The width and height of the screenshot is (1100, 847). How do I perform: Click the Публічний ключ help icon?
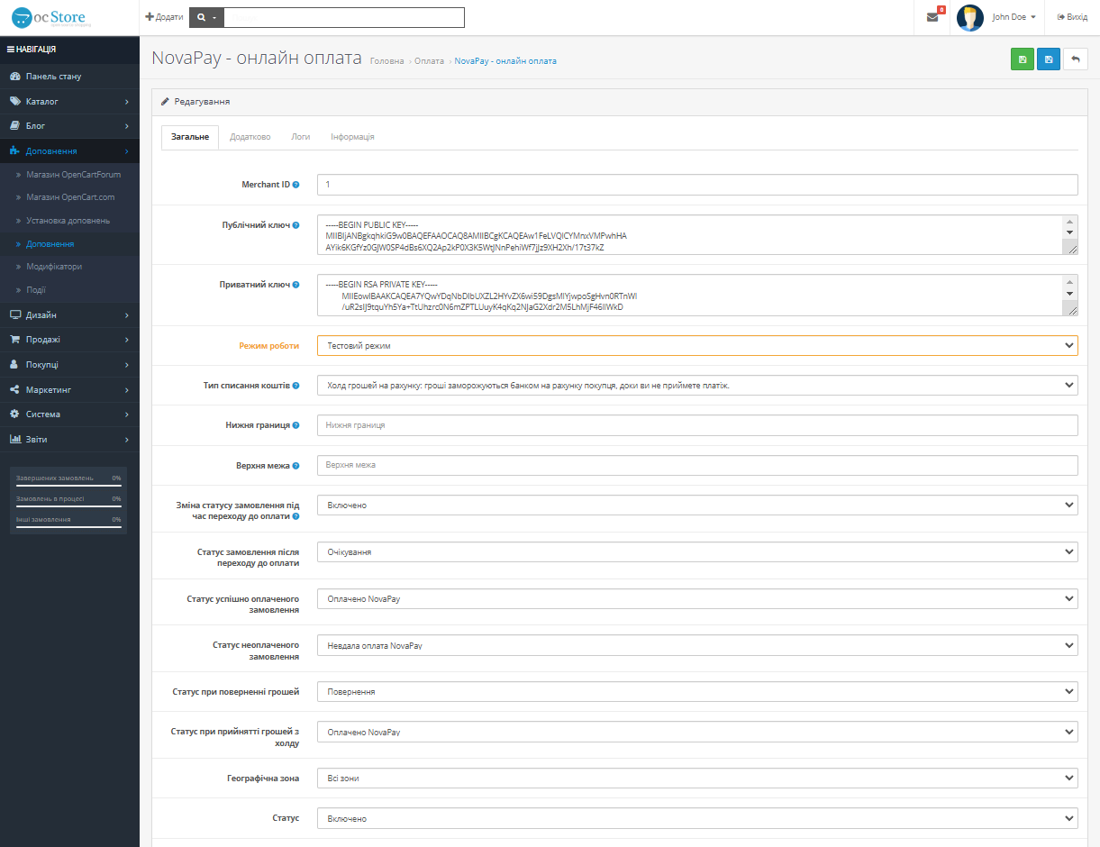tap(296, 225)
